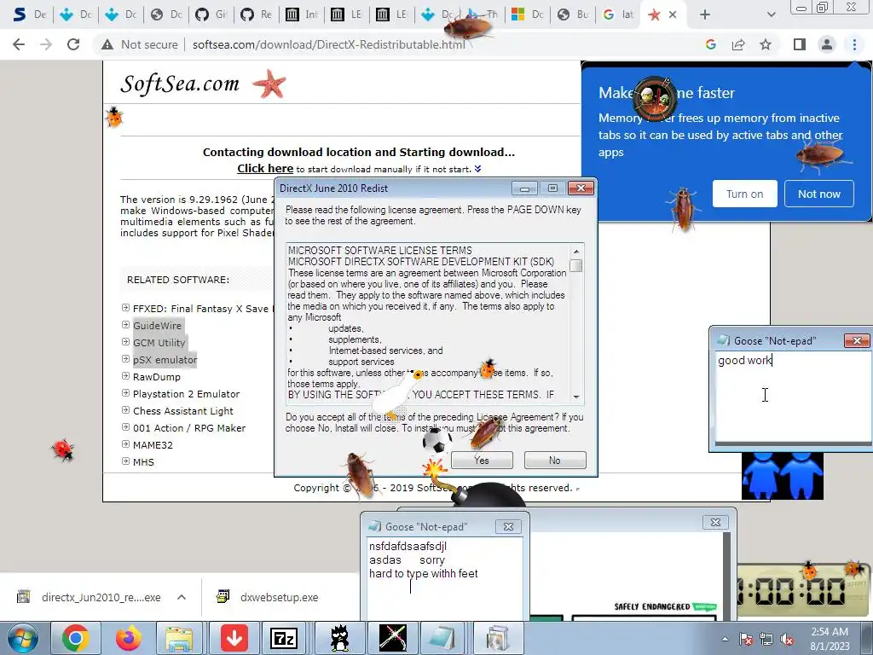
Task: Share this page via share icon
Action: (x=738, y=44)
